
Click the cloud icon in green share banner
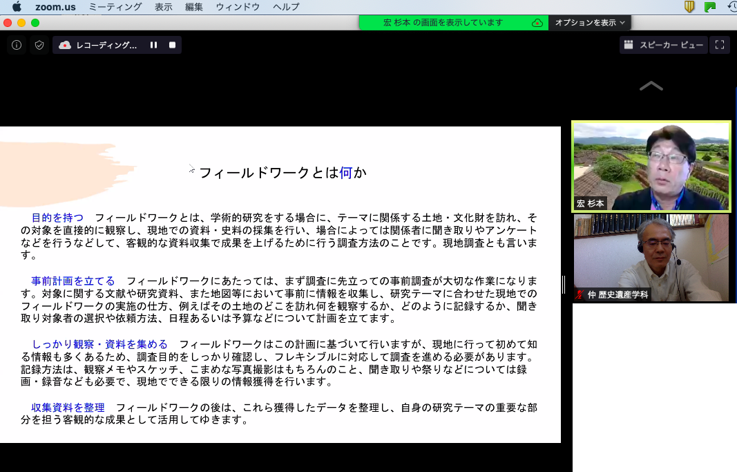point(537,23)
